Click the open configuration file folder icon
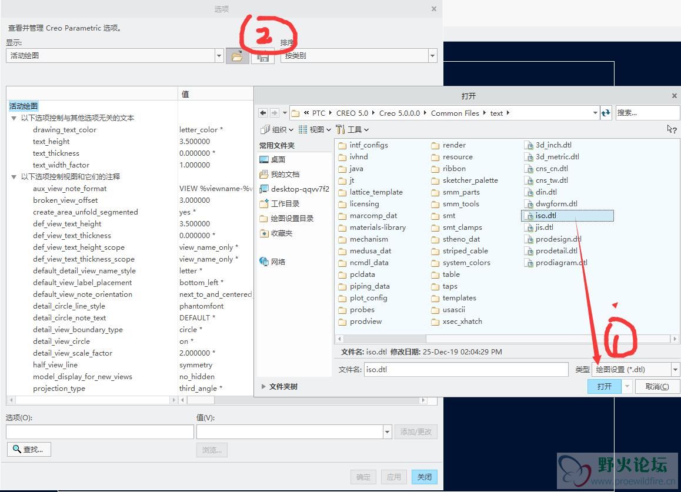681x492 pixels. [x=237, y=56]
